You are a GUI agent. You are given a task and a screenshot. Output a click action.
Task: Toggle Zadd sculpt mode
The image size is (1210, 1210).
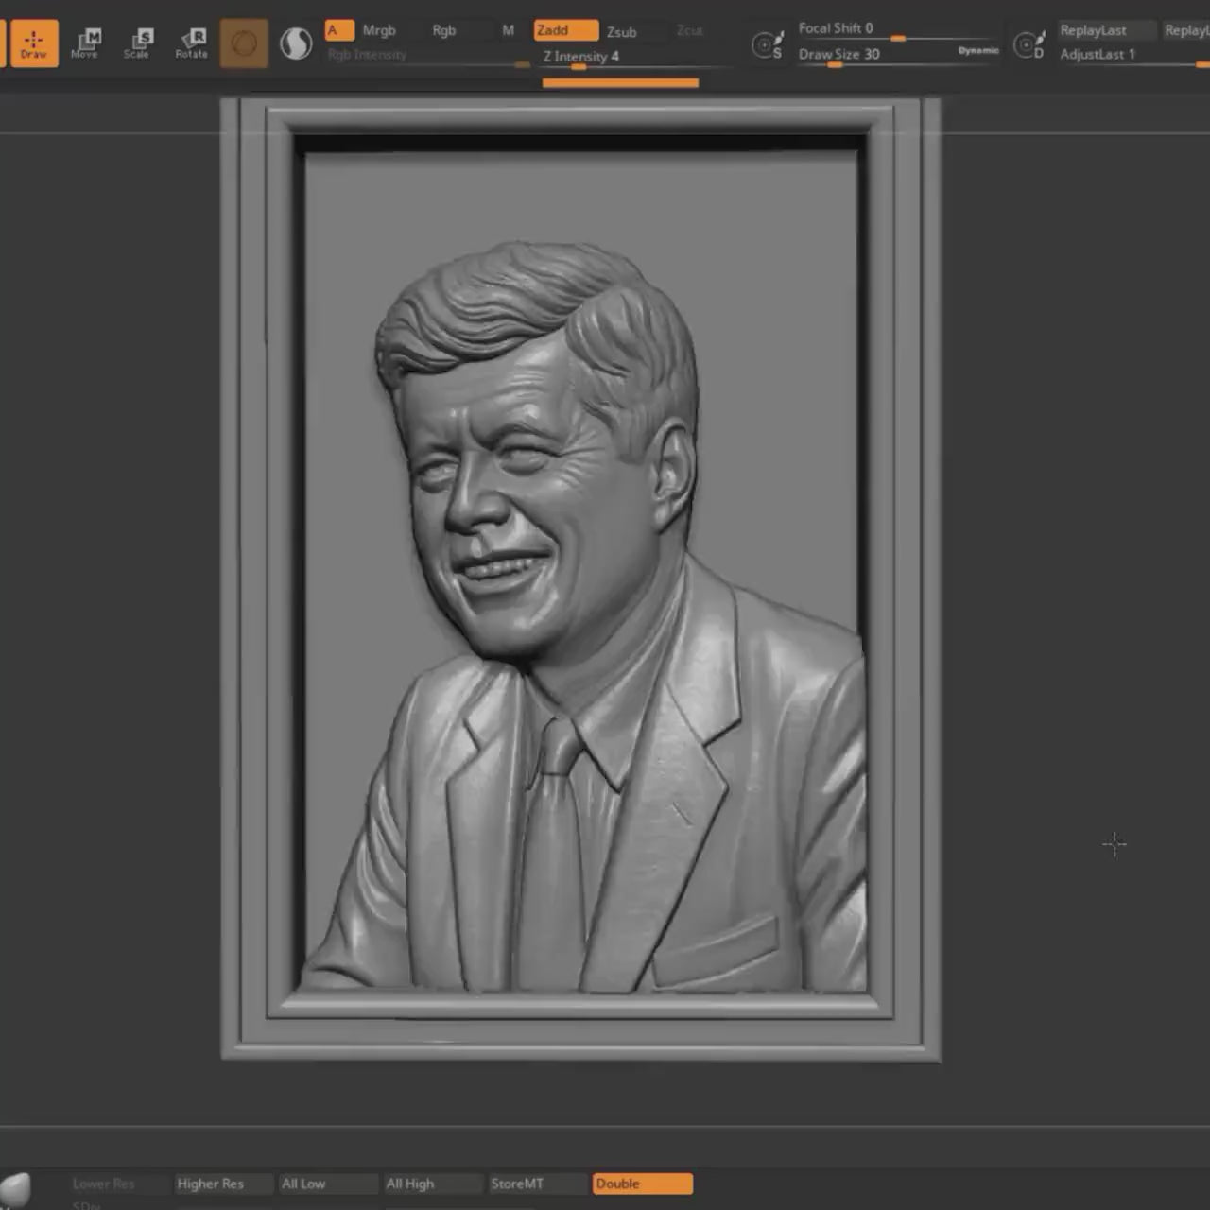click(565, 30)
